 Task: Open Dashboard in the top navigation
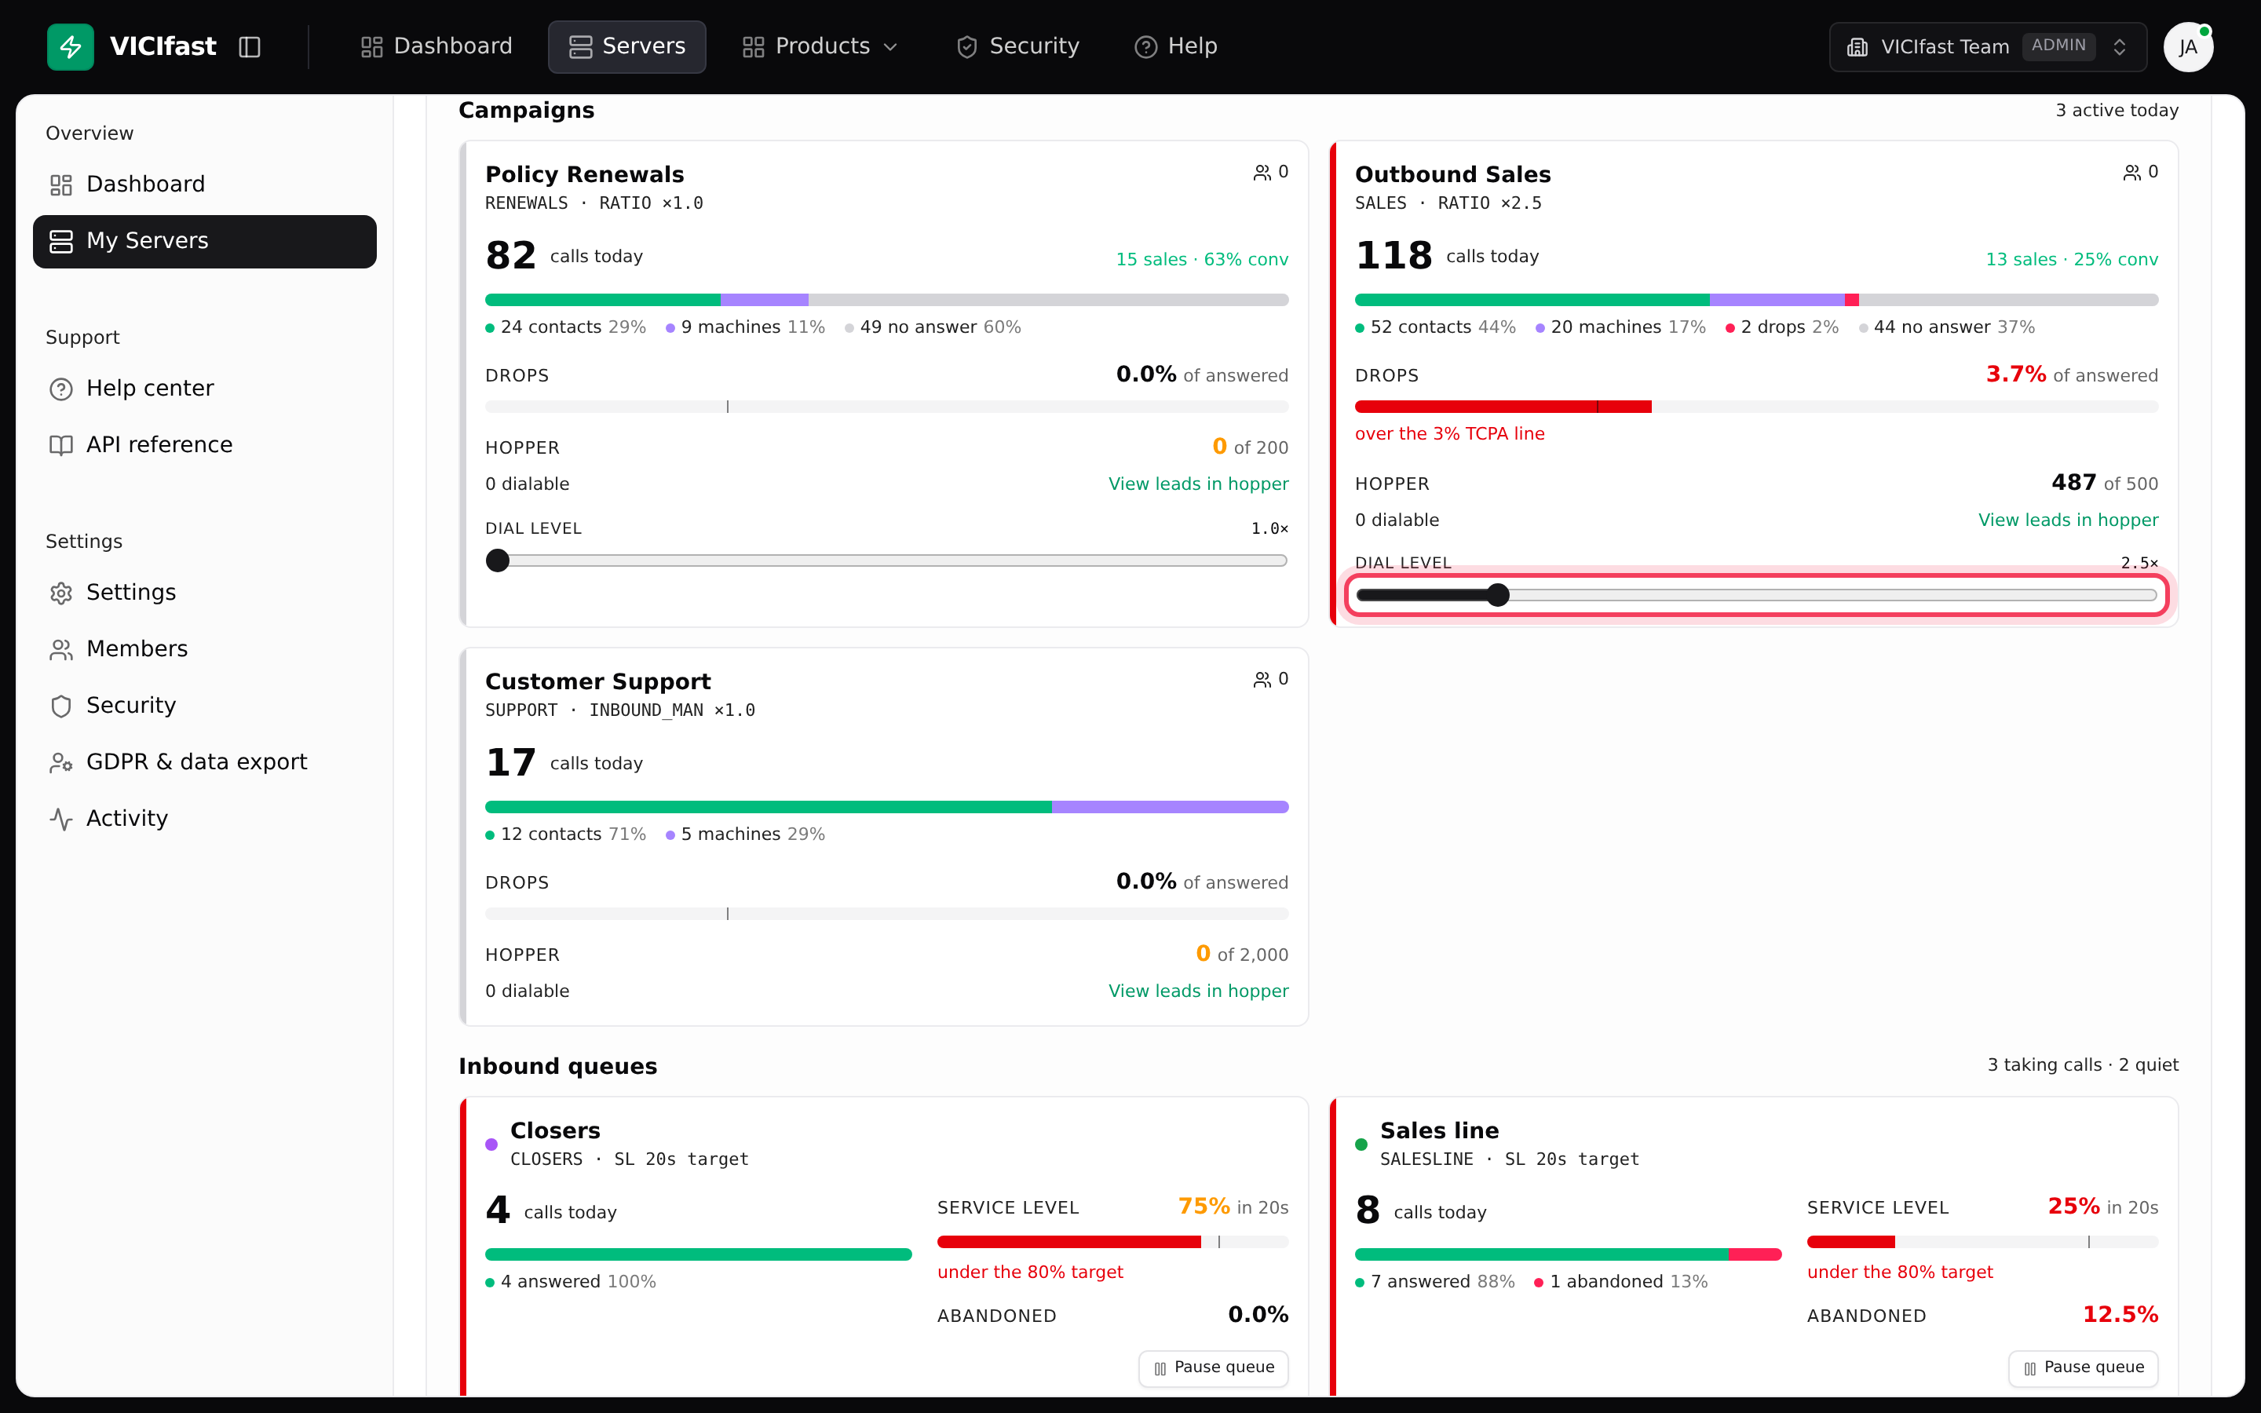pyautogui.click(x=436, y=47)
